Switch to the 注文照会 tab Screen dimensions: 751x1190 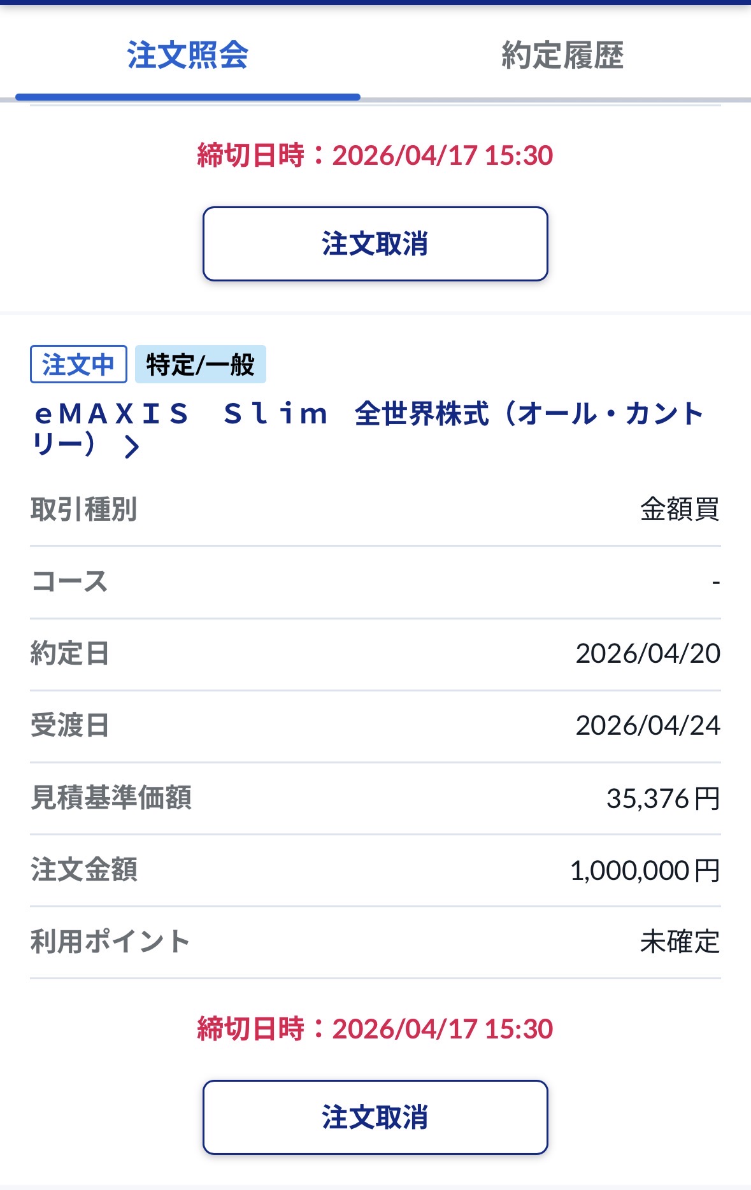point(187,55)
